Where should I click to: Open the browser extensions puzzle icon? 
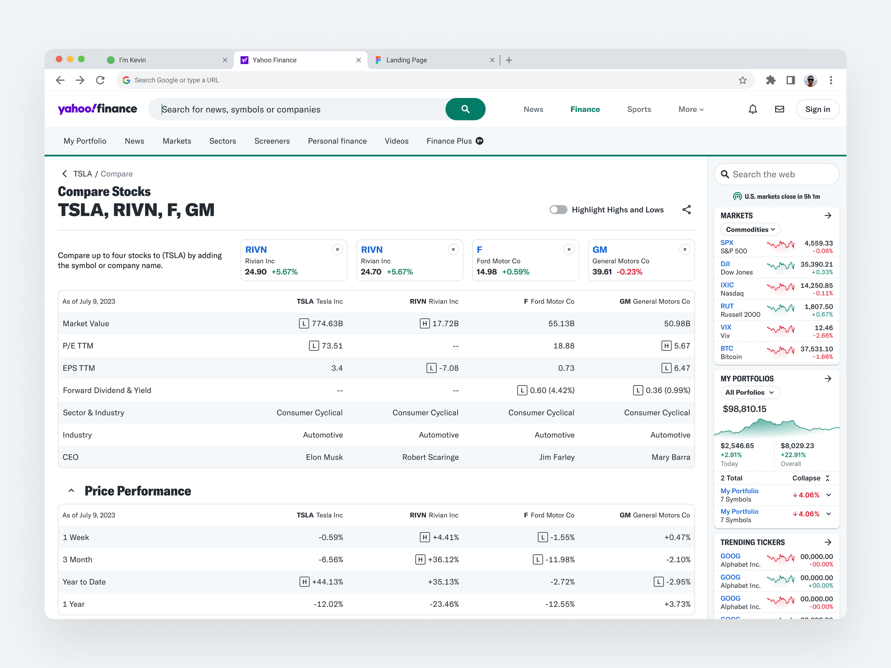[771, 80]
